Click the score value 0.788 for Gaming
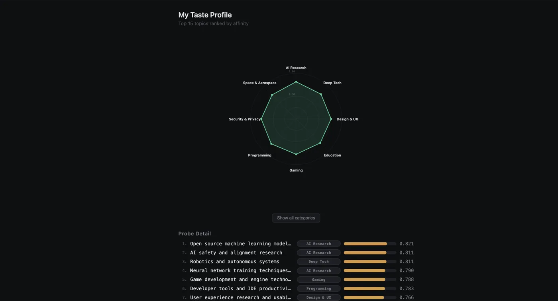Viewport: 558px width, 301px height. point(406,280)
